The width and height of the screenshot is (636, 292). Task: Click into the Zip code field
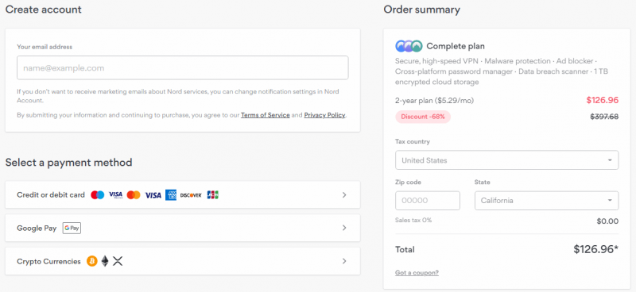[x=428, y=201]
